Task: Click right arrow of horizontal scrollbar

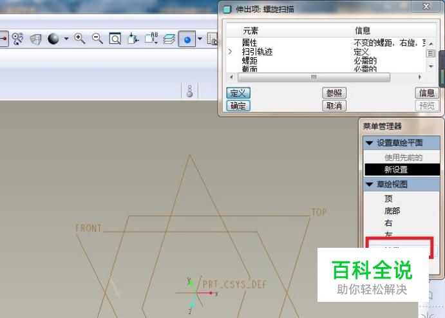Action: point(420,77)
